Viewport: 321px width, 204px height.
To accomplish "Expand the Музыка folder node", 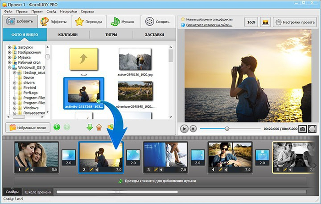I will (x=10, y=57).
